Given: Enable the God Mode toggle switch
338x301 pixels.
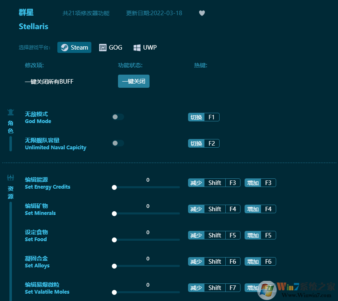Looking at the screenshot, I should pyautogui.click(x=118, y=117).
